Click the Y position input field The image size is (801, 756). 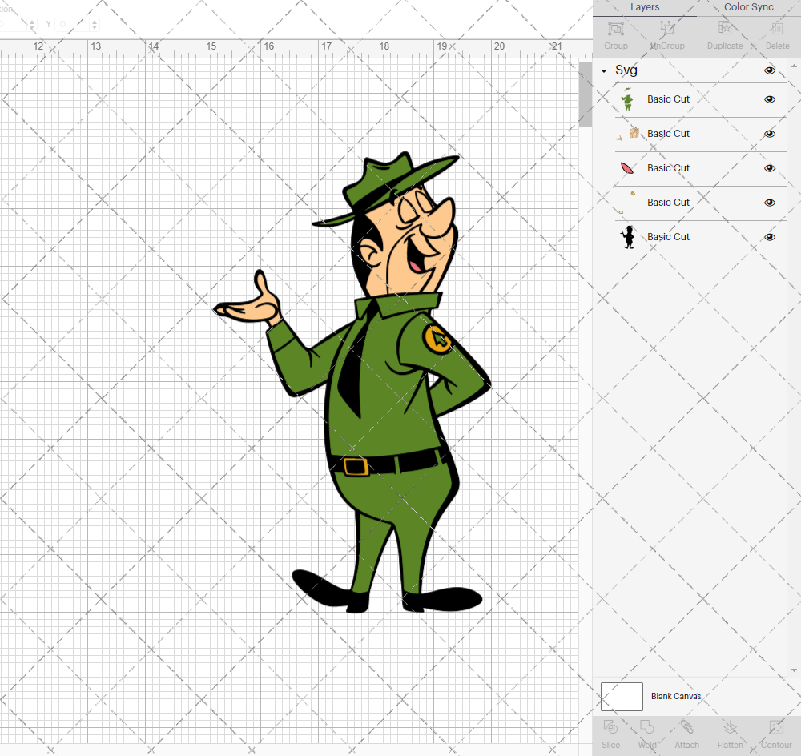coord(73,24)
